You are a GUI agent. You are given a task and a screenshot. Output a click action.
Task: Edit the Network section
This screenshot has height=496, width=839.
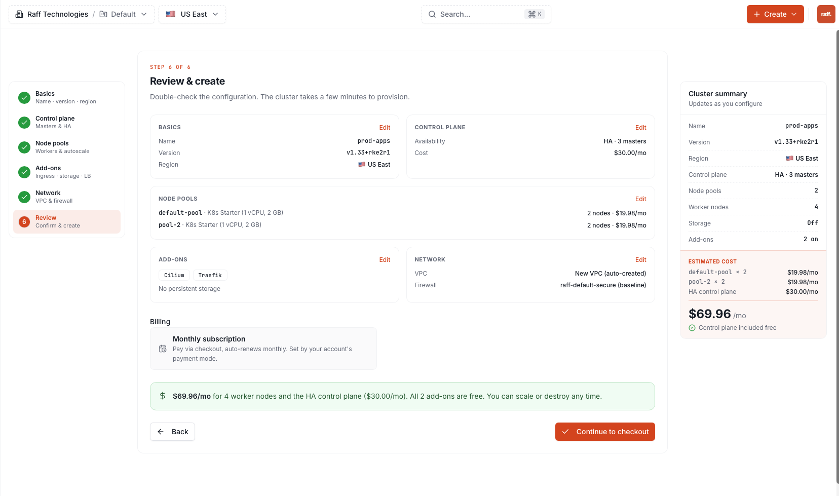[x=641, y=260]
